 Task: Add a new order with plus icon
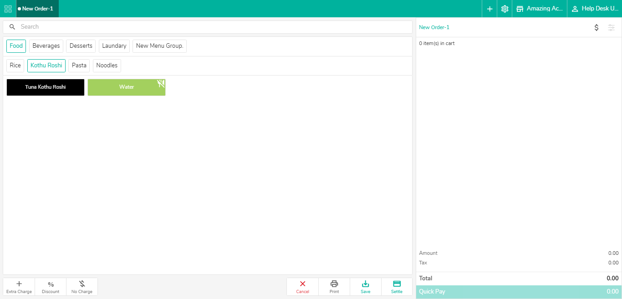[489, 9]
